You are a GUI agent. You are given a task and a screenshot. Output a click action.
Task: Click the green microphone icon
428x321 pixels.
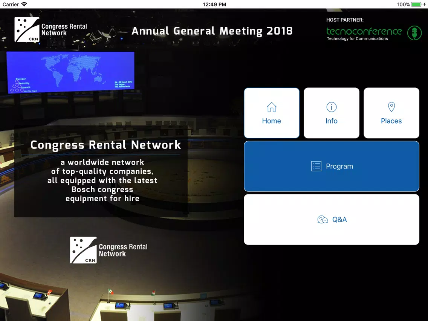coord(414,33)
